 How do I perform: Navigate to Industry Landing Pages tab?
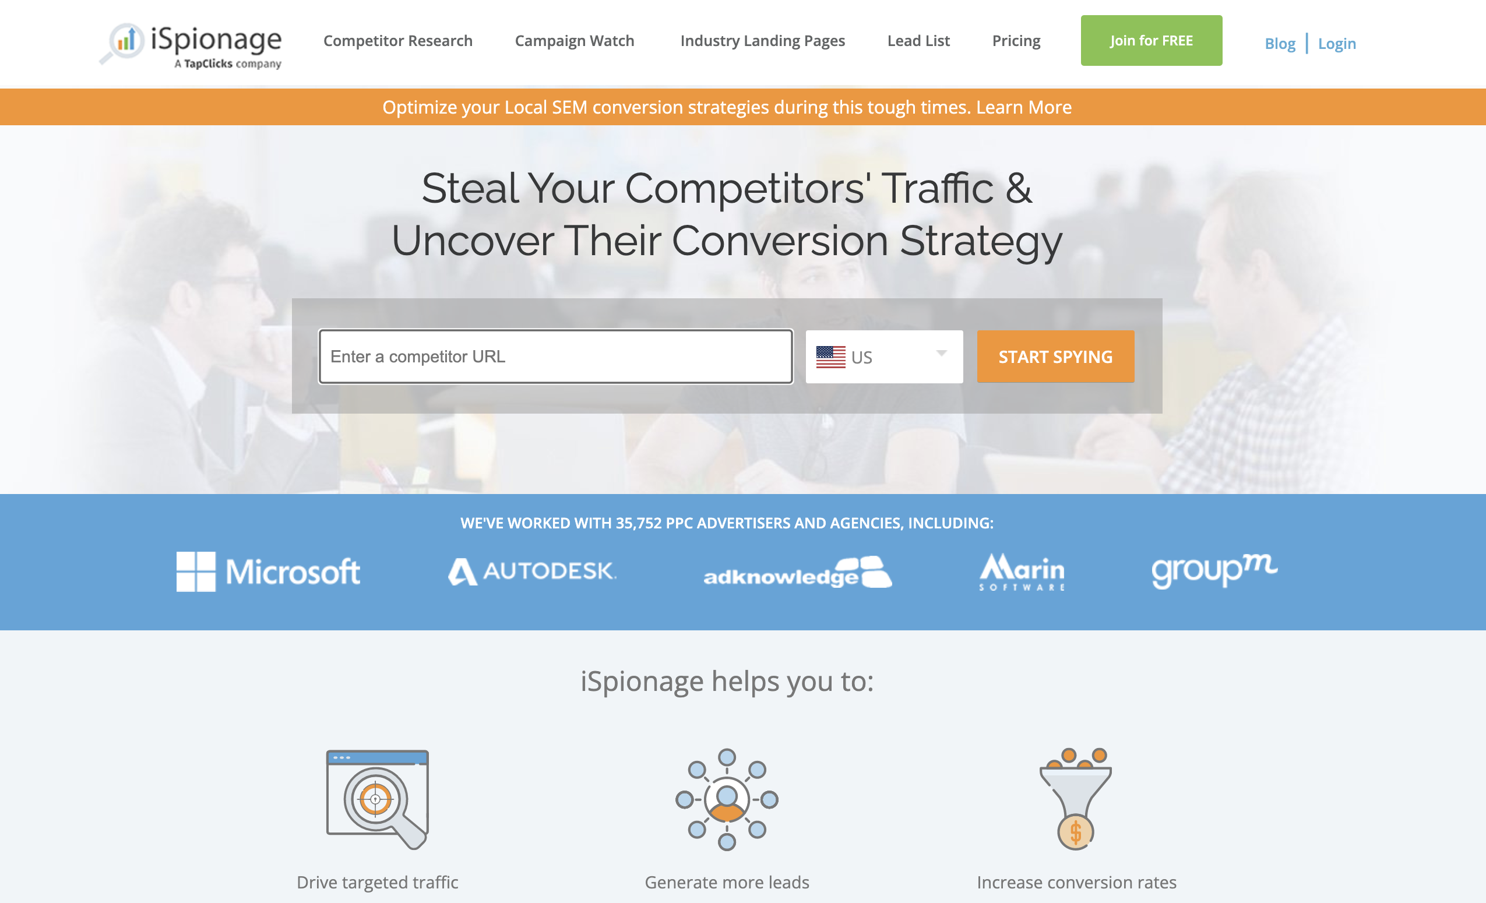762,40
